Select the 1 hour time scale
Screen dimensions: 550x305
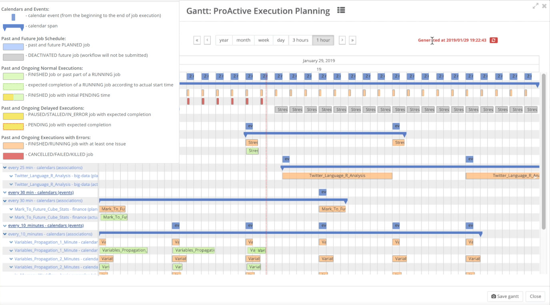323,40
